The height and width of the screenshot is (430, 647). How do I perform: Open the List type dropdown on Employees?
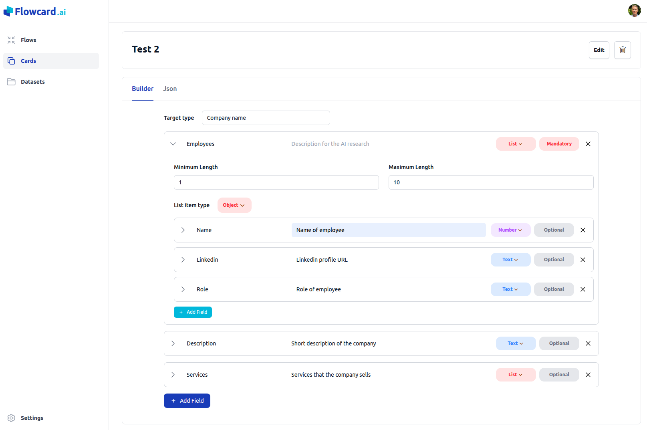516,143
